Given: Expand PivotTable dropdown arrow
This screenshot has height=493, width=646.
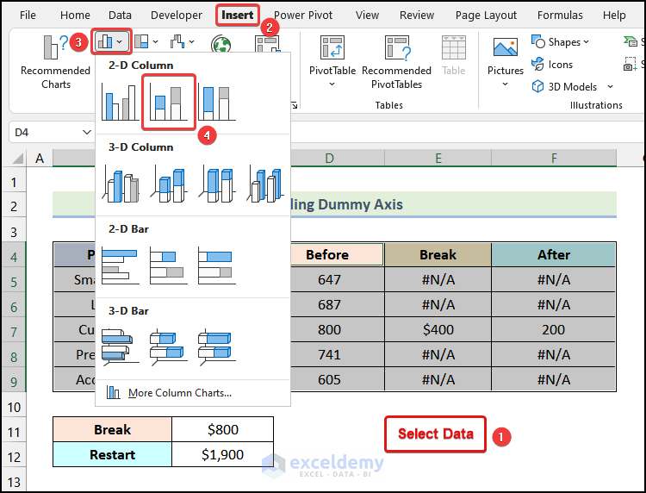Looking at the screenshot, I should point(332,84).
